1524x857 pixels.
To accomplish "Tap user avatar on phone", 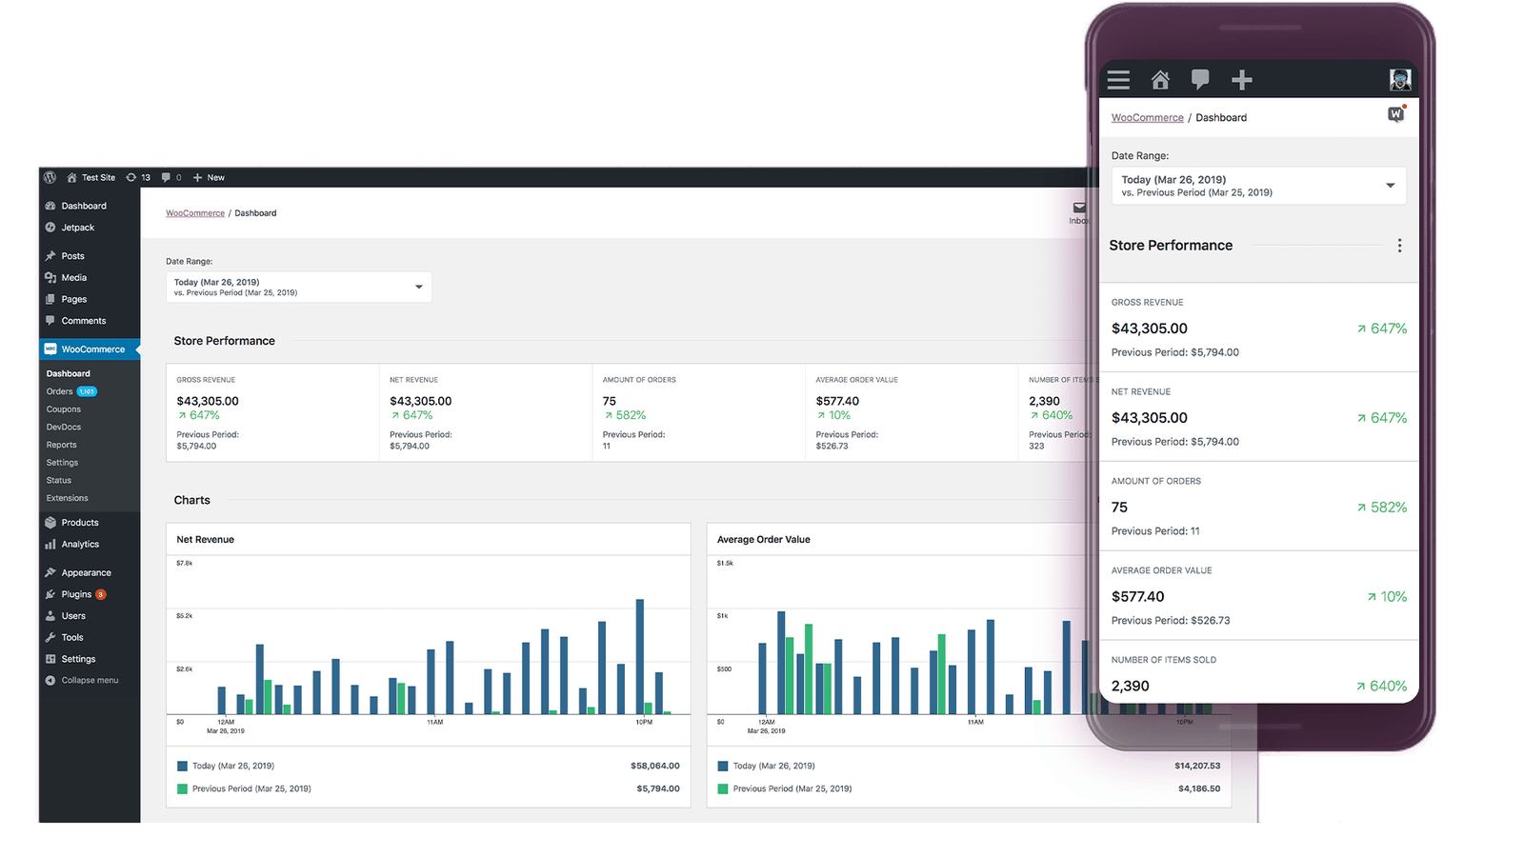I will (1399, 80).
